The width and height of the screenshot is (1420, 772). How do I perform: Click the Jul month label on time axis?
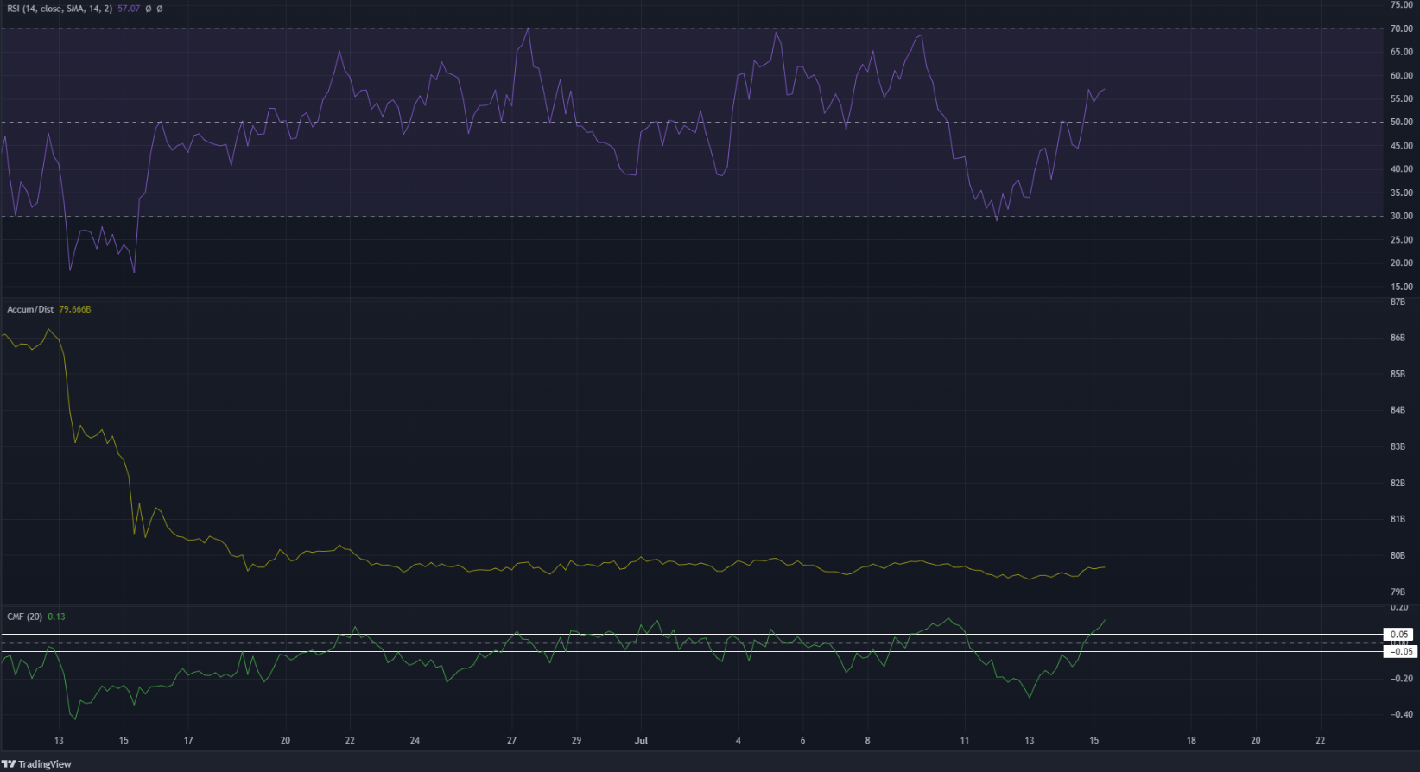click(641, 740)
